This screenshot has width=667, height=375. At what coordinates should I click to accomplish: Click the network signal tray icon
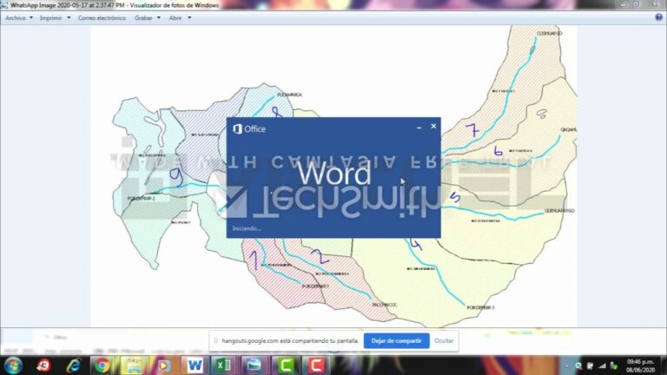602,365
